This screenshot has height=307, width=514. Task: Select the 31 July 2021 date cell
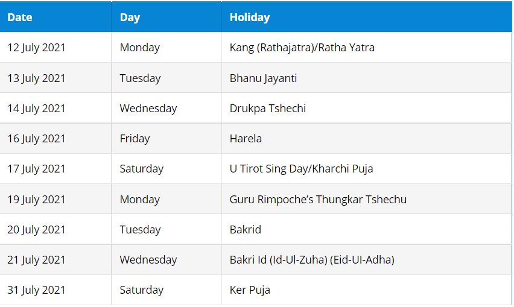point(36,290)
